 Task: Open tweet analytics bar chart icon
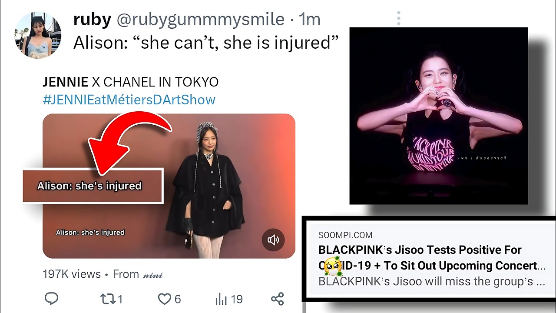coord(222,299)
